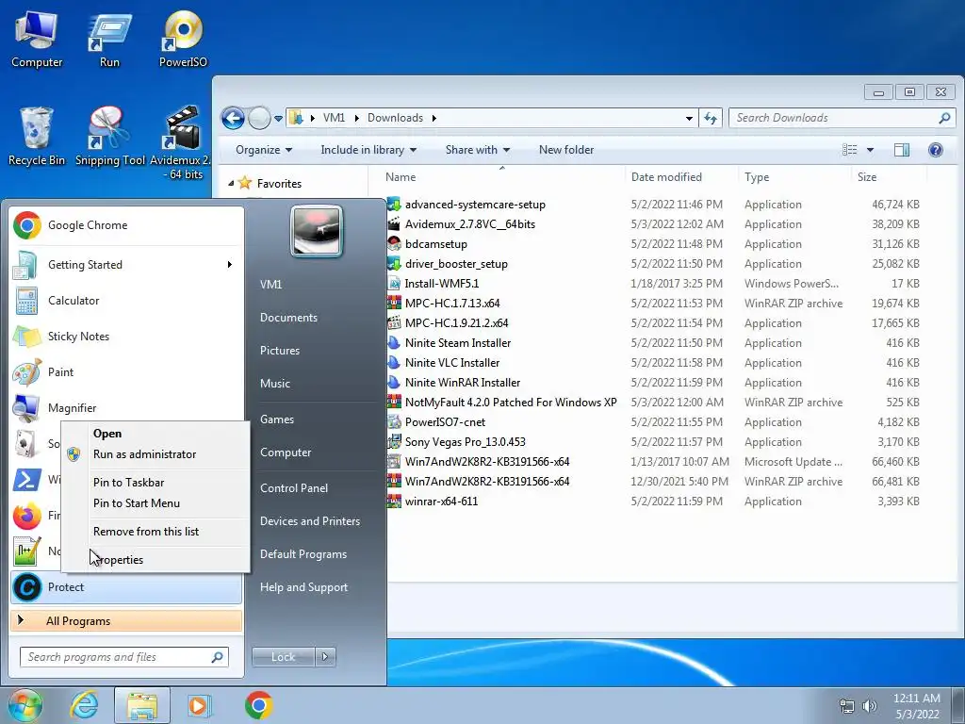Image resolution: width=965 pixels, height=724 pixels.
Task: Select the bdcamsetup file
Action: [x=436, y=244]
